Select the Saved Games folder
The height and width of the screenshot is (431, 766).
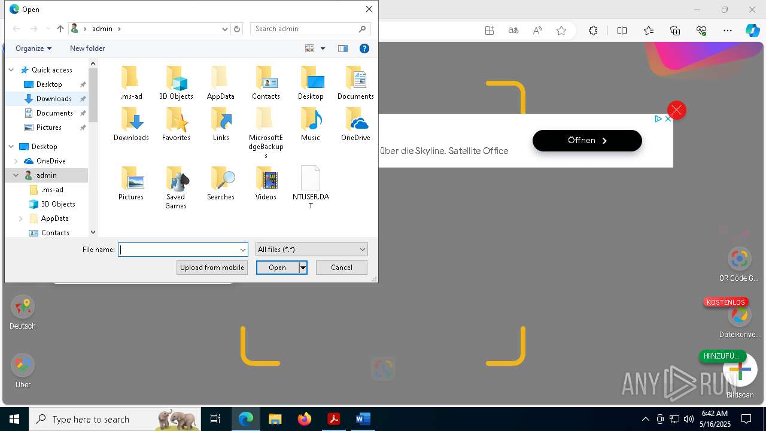(176, 188)
